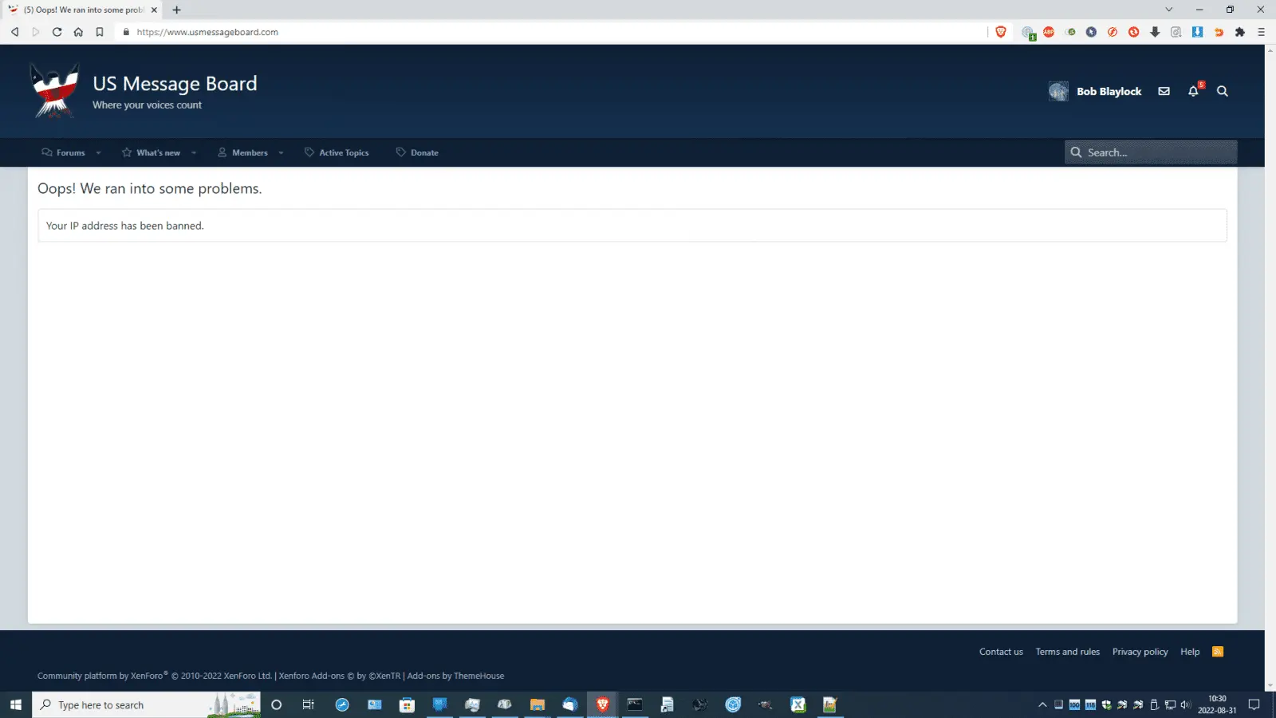Open the Bob Blaylock account menu

point(1109,91)
